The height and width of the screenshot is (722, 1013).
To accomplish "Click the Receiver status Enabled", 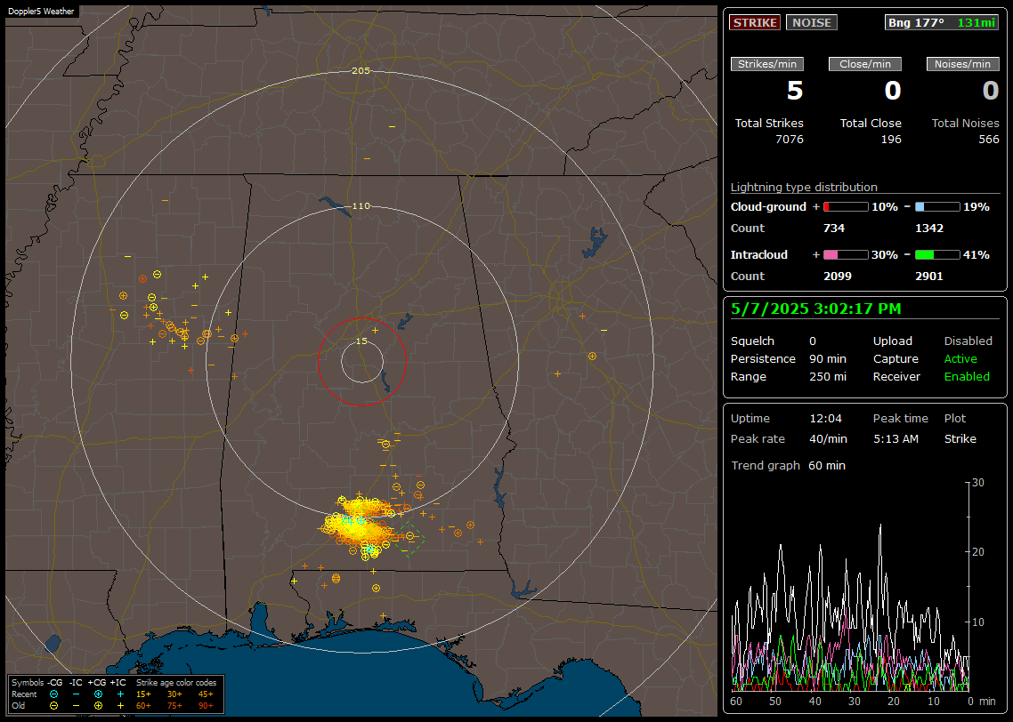I will [x=967, y=377].
